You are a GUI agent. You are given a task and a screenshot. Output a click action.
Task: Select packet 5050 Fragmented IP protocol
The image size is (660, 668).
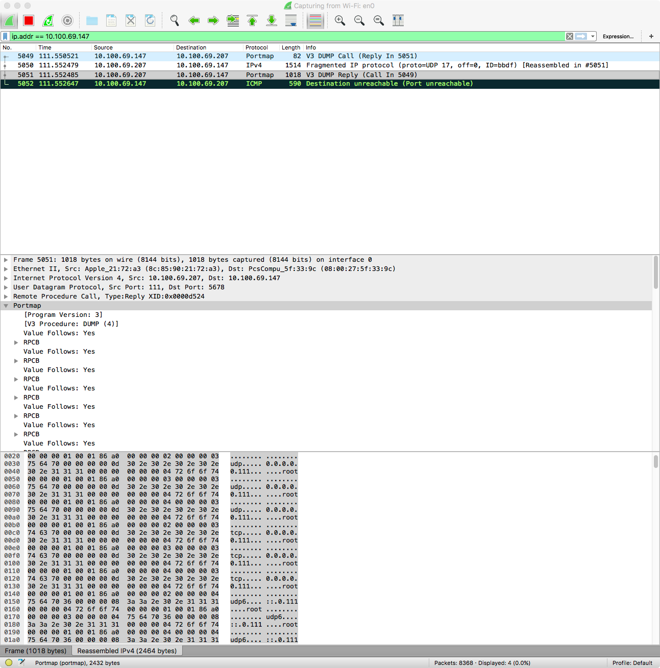point(330,65)
